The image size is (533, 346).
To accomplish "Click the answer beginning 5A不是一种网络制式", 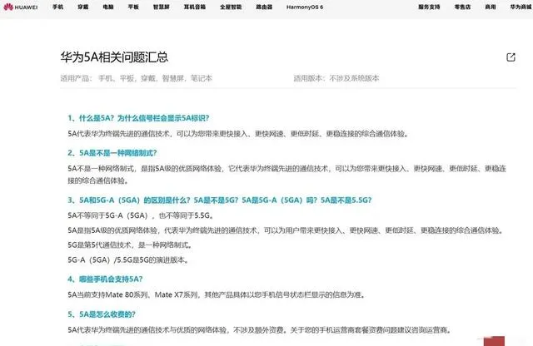I will (x=286, y=175).
